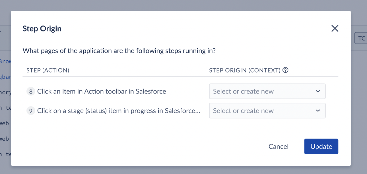Expand chevron of step 8 origin dropdown

coord(318,91)
